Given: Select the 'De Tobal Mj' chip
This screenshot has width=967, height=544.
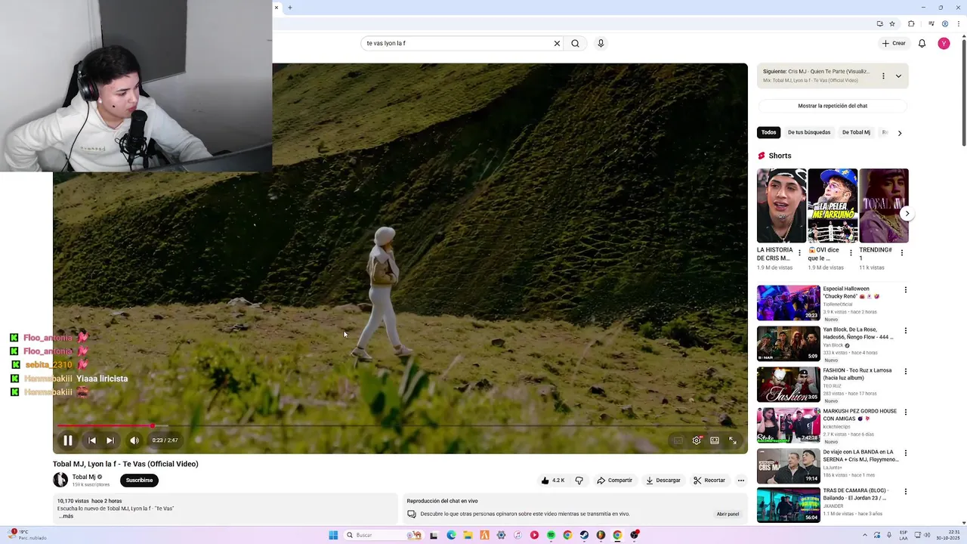Looking at the screenshot, I should tap(856, 132).
